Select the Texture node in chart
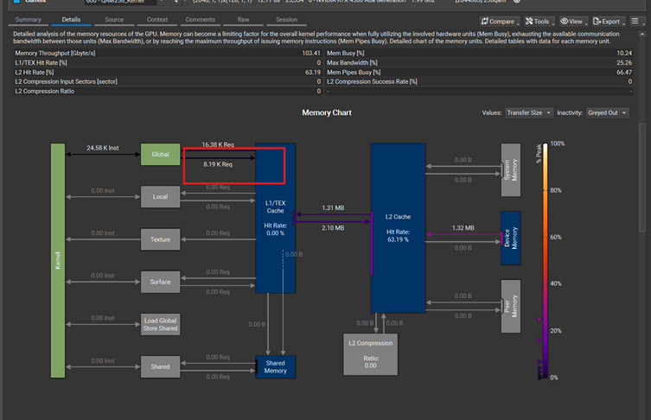Viewport: 651px width, 420px height. pos(160,239)
